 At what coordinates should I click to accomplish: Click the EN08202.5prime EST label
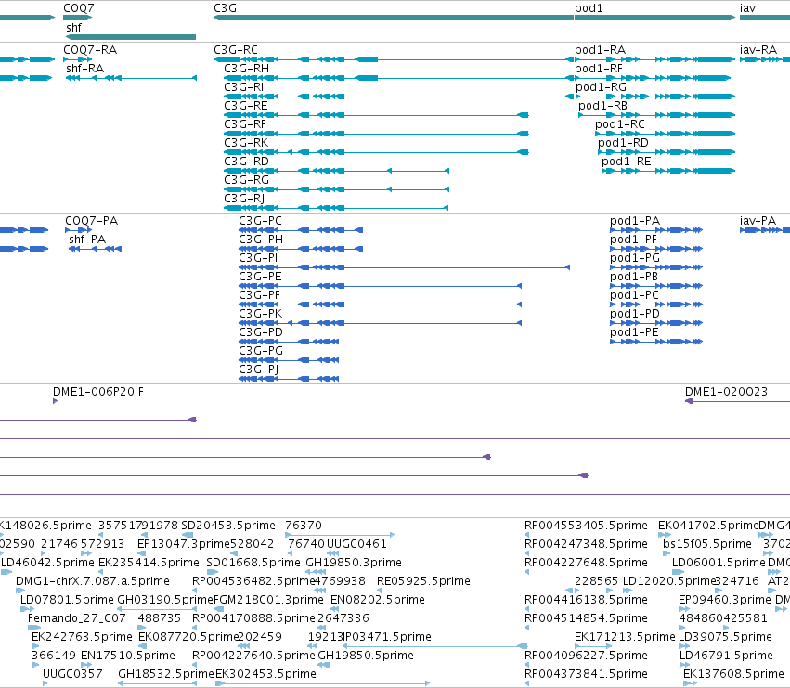pos(378,600)
